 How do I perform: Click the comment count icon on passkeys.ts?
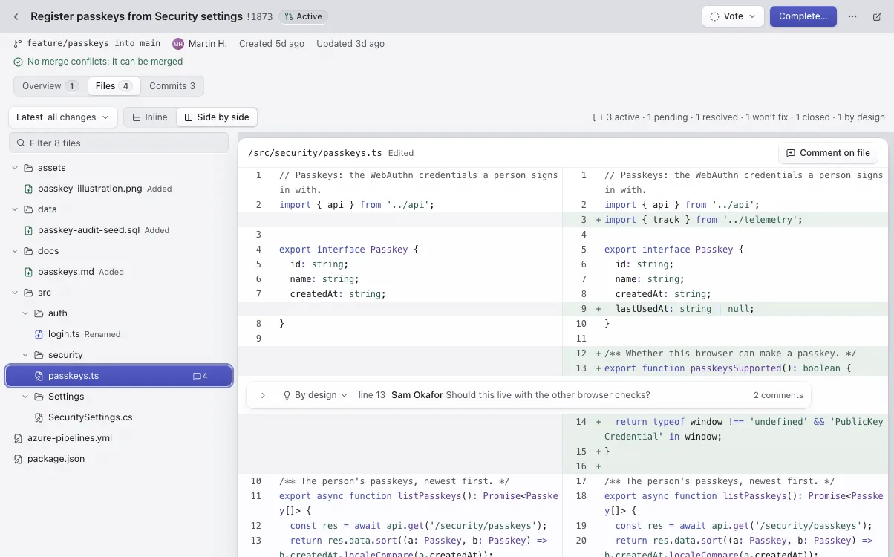coord(200,376)
